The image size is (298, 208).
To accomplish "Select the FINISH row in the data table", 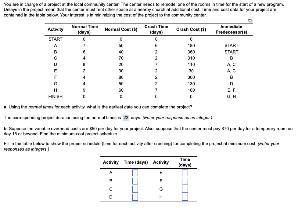I will pyautogui.click(x=55, y=97).
